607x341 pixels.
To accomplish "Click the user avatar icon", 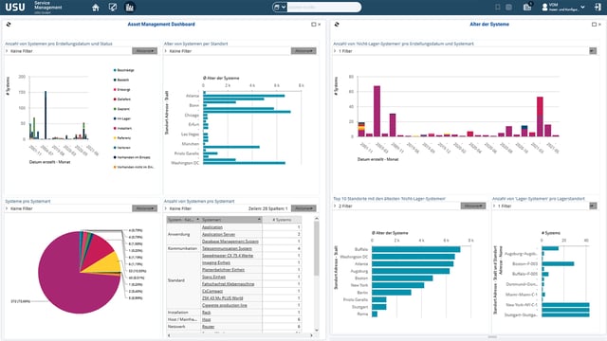I will tap(544, 7).
